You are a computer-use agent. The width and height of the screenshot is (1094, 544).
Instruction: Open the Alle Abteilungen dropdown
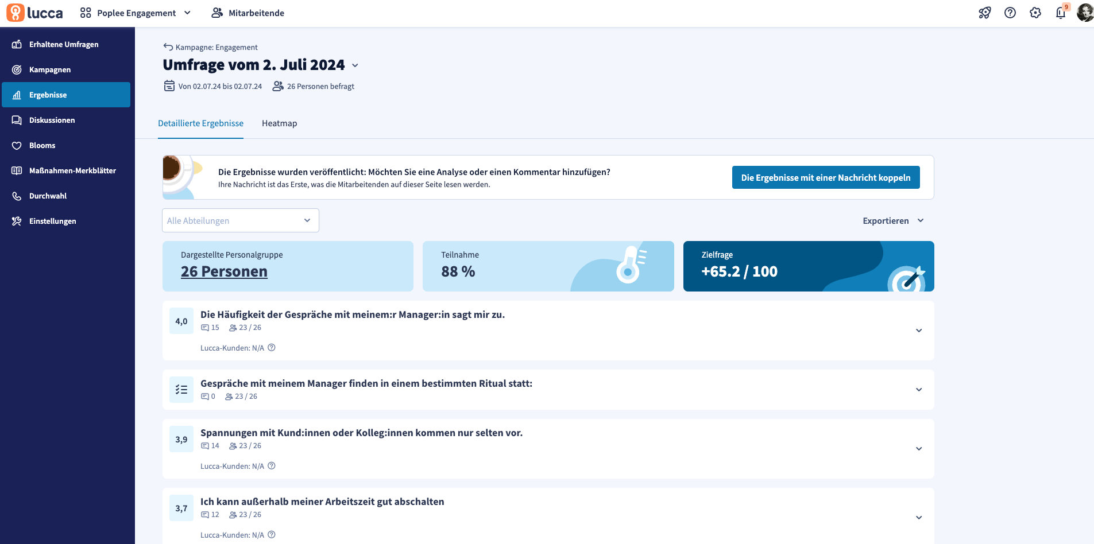point(241,220)
